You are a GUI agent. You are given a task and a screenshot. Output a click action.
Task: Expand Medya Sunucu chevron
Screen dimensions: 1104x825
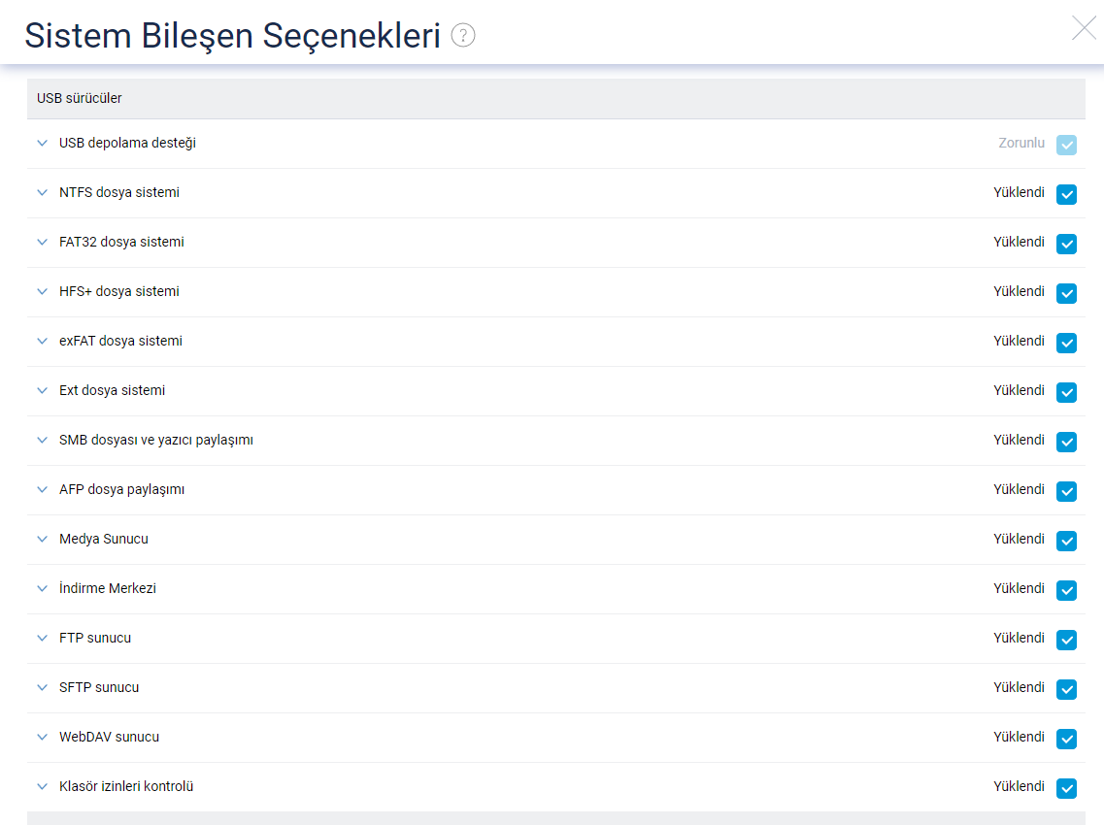point(43,540)
